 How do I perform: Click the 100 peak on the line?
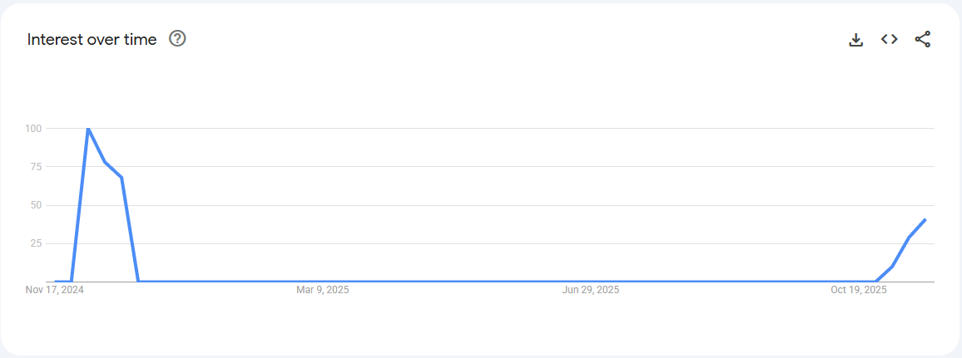click(88, 129)
